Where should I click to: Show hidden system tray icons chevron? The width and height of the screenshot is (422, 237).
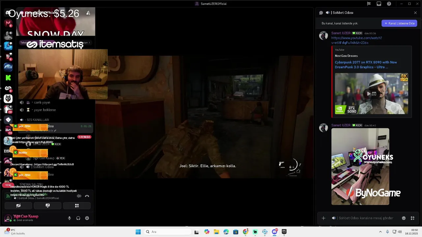tap(380, 232)
